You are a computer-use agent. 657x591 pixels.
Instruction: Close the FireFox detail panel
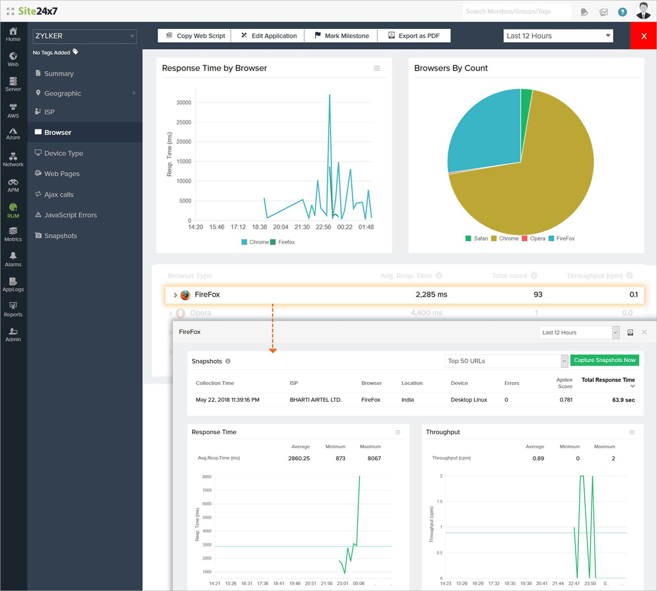point(644,332)
